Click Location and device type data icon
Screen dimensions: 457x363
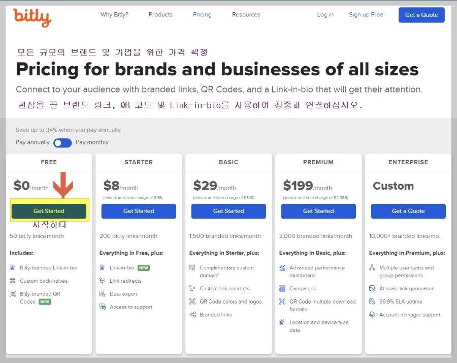click(282, 322)
